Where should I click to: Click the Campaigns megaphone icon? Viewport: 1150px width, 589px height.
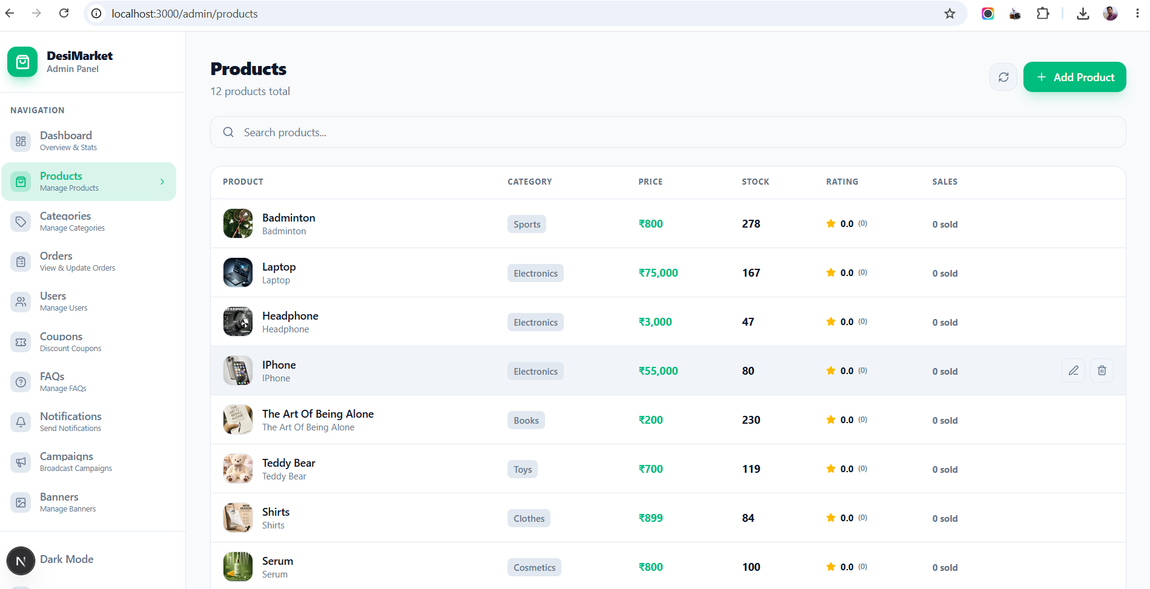(21, 462)
